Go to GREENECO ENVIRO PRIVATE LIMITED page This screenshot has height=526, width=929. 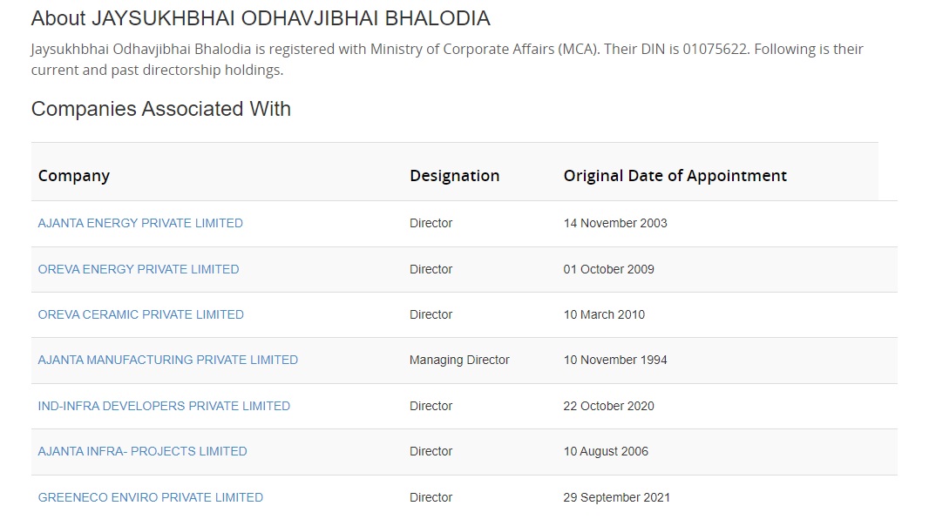151,497
